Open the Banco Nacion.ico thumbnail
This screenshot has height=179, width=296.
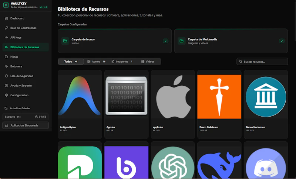(266, 97)
